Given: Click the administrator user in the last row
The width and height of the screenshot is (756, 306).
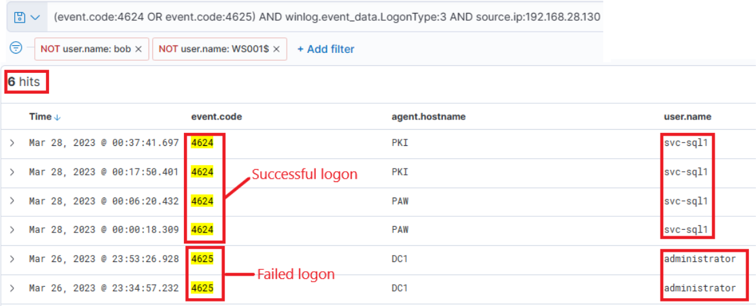Looking at the screenshot, I should pyautogui.click(x=700, y=288).
